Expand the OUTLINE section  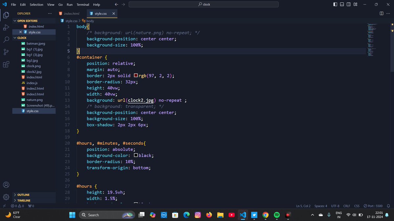[x=33, y=194]
